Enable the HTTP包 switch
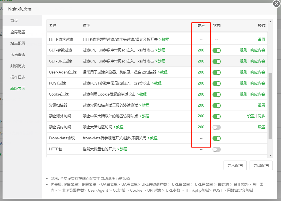 point(216,149)
